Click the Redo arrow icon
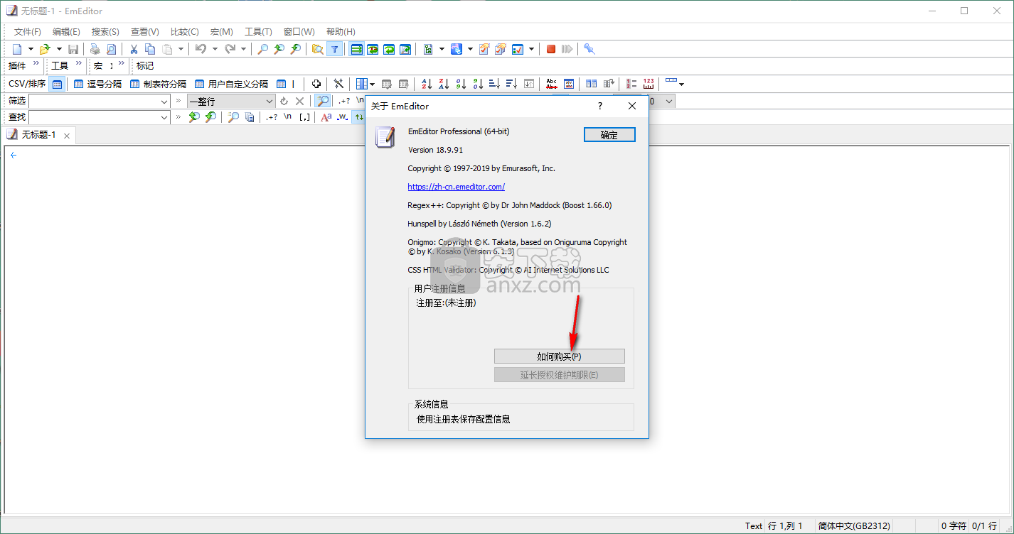Screen dimensions: 1014x534 (x=230, y=49)
